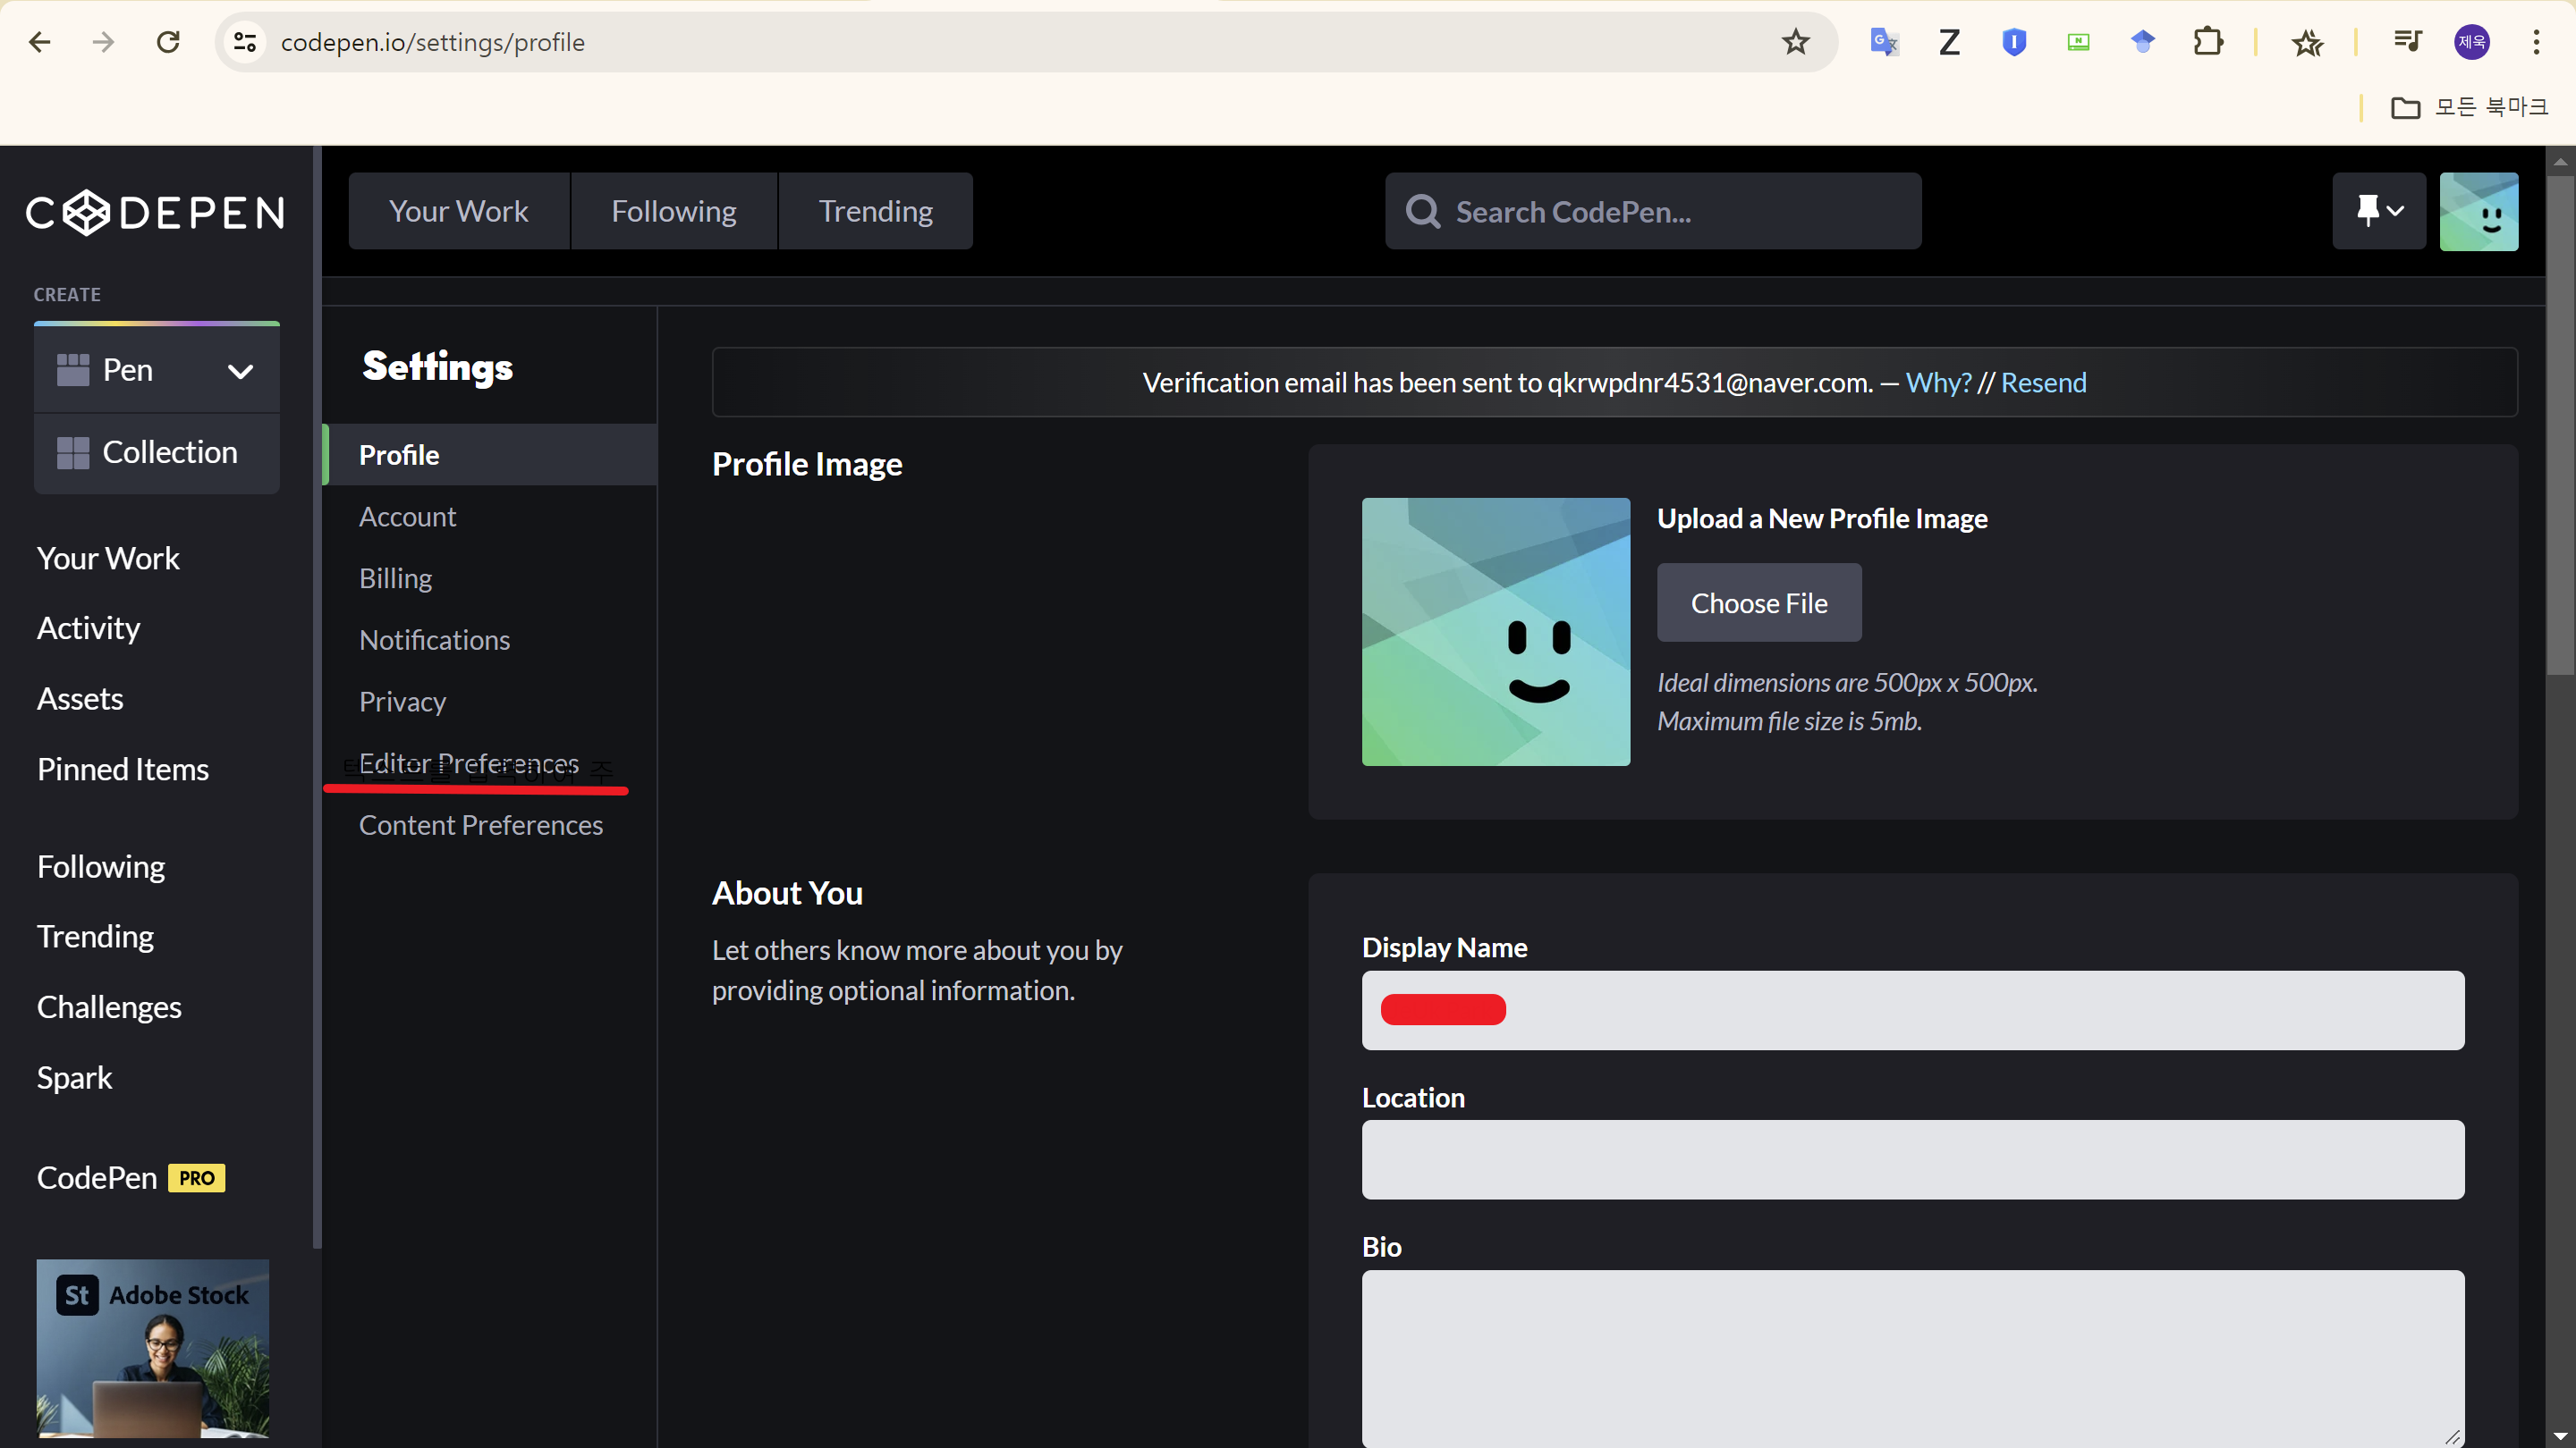The image size is (2576, 1448).
Task: Open the browser Extensions puzzle icon
Action: tap(2207, 42)
